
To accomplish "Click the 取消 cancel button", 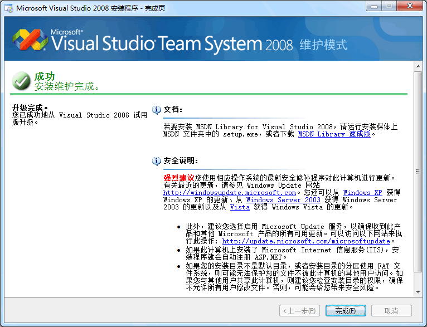I will (x=391, y=311).
